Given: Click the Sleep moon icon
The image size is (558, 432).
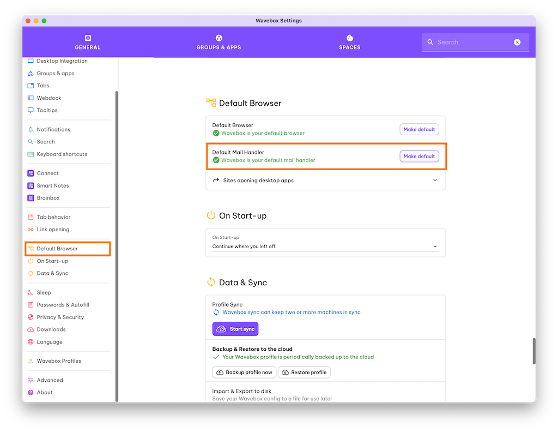Looking at the screenshot, I should (31, 292).
